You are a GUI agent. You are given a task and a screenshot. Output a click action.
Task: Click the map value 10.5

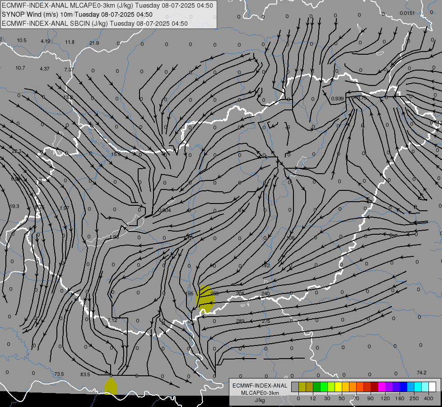tap(22, 40)
